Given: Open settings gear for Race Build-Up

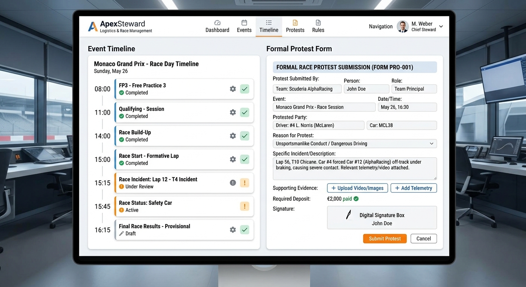Looking at the screenshot, I should pyautogui.click(x=233, y=136).
